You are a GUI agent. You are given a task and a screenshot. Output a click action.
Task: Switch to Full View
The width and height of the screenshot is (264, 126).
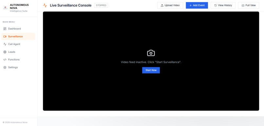(x=249, y=5)
